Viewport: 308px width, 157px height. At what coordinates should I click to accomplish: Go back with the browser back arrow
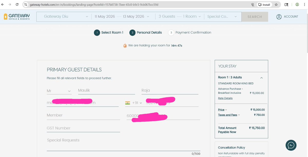tap(3, 5)
